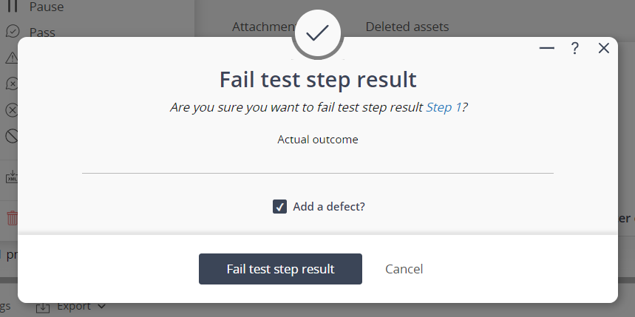Click the speech bubble X icon

12,83
